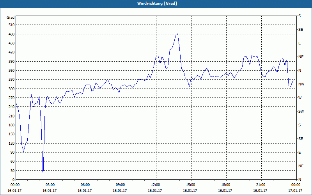Click the 00:00 label above the 17.01.17 date
This screenshot has width=312, height=195.
296,184
